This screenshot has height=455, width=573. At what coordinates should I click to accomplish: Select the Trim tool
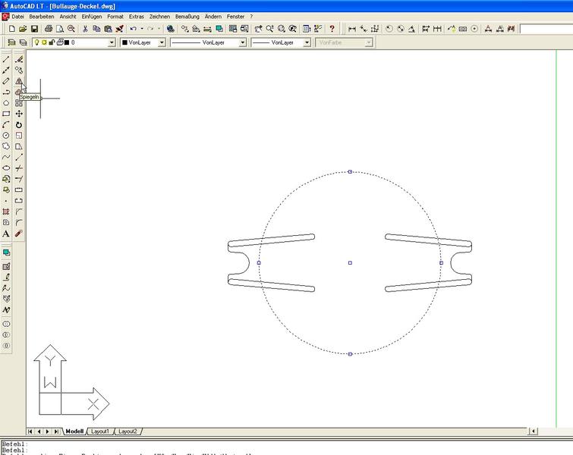(x=19, y=168)
